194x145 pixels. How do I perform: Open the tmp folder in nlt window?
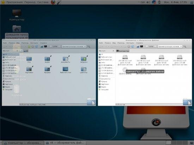[29, 60]
